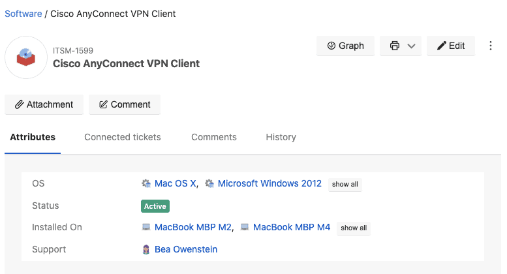The width and height of the screenshot is (507, 274).
Task: Click the Edit button with pencil
Action: (x=451, y=46)
